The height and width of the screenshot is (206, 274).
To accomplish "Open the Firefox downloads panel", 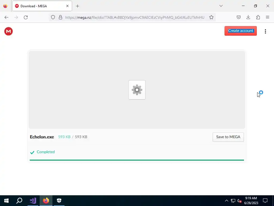I will point(248,17).
